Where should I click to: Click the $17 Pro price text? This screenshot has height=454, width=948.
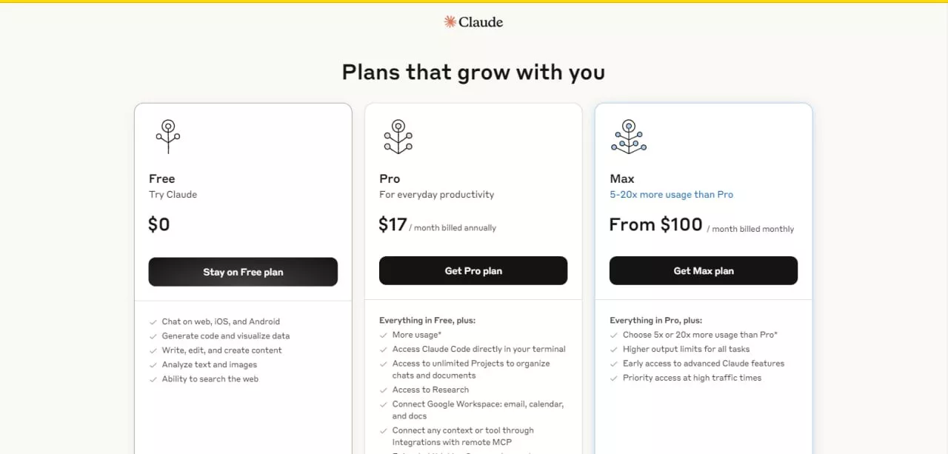pos(393,224)
